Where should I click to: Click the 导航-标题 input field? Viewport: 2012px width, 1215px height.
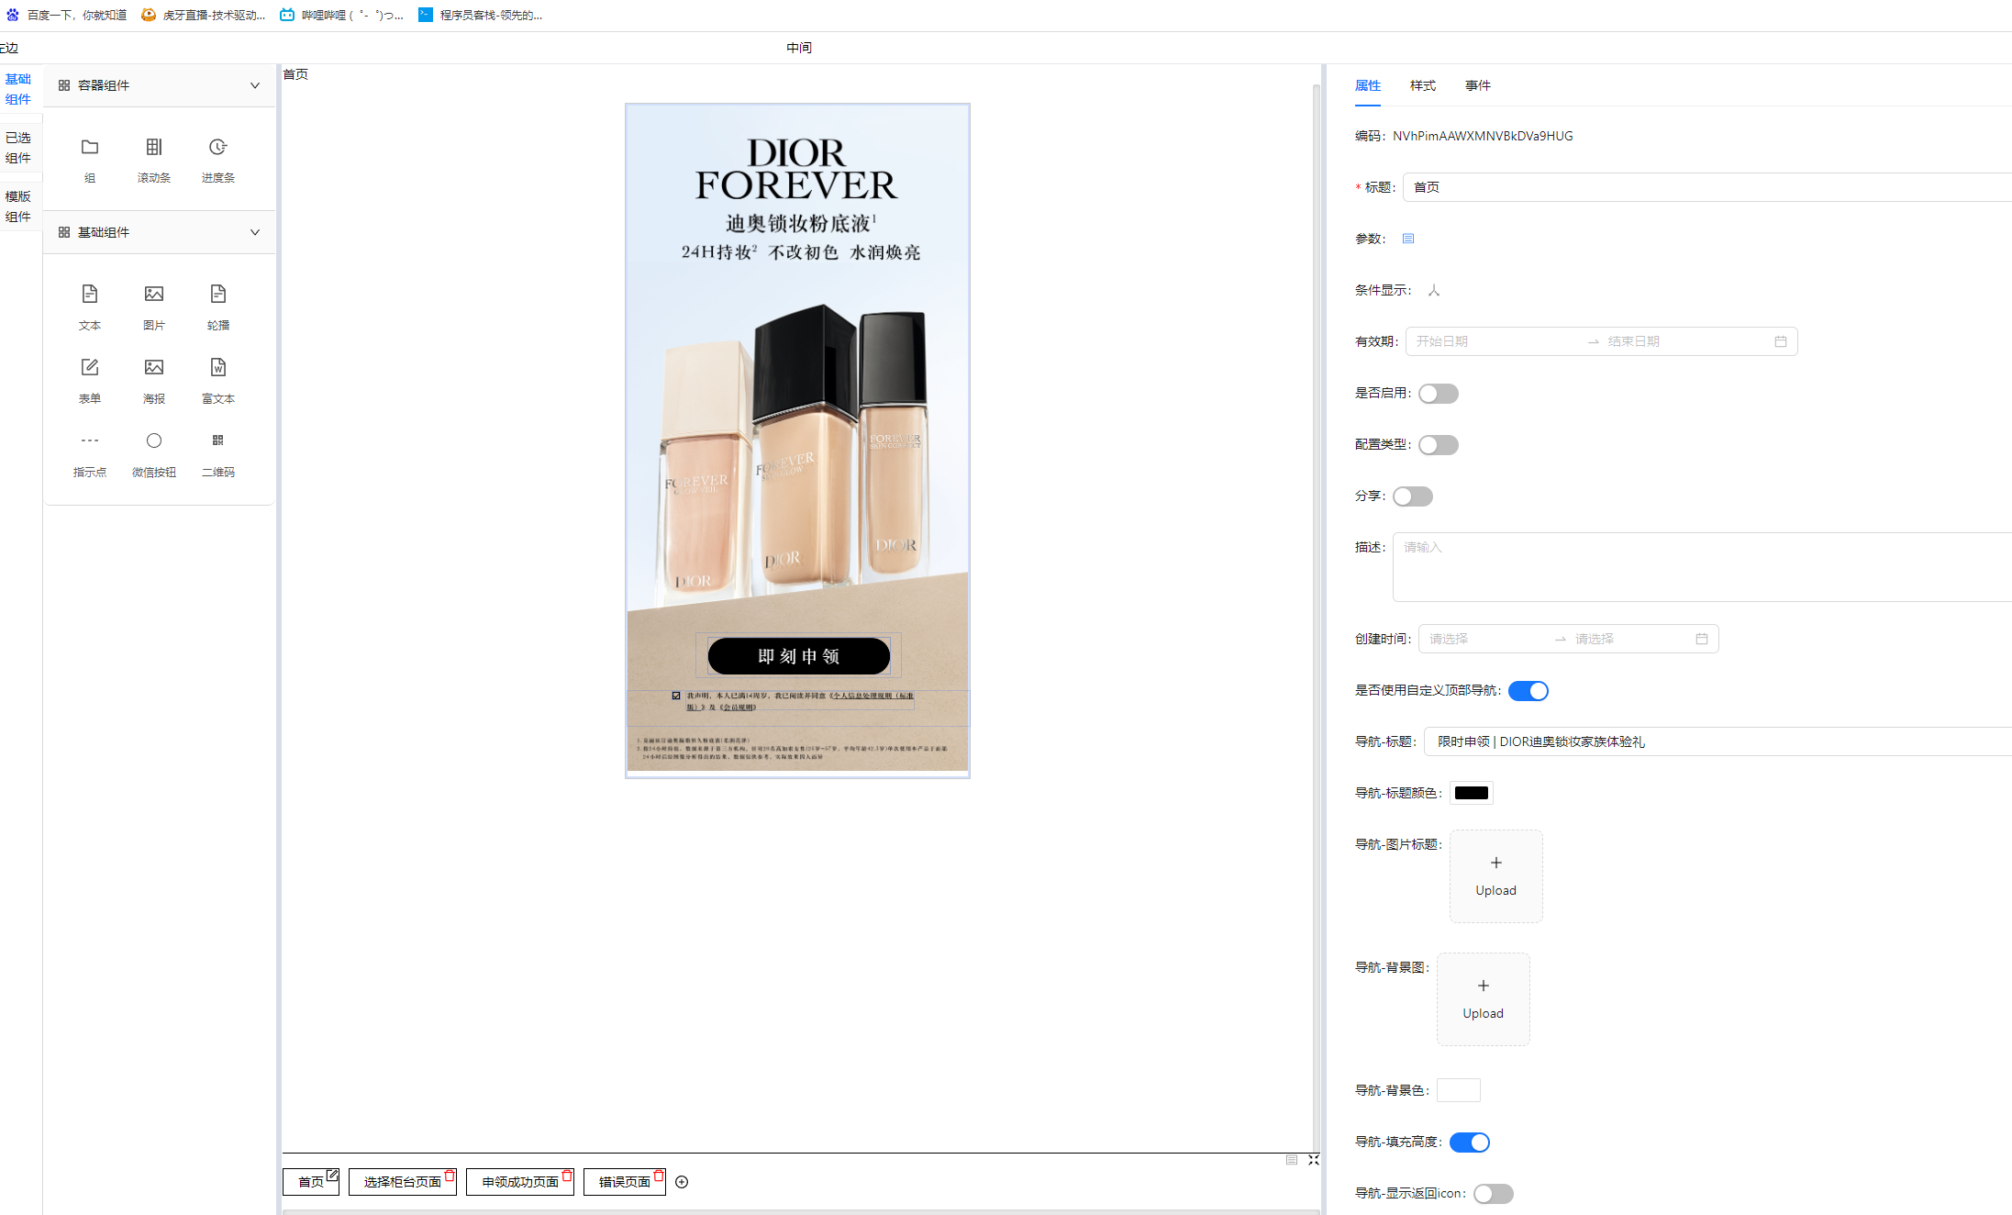tap(1717, 741)
